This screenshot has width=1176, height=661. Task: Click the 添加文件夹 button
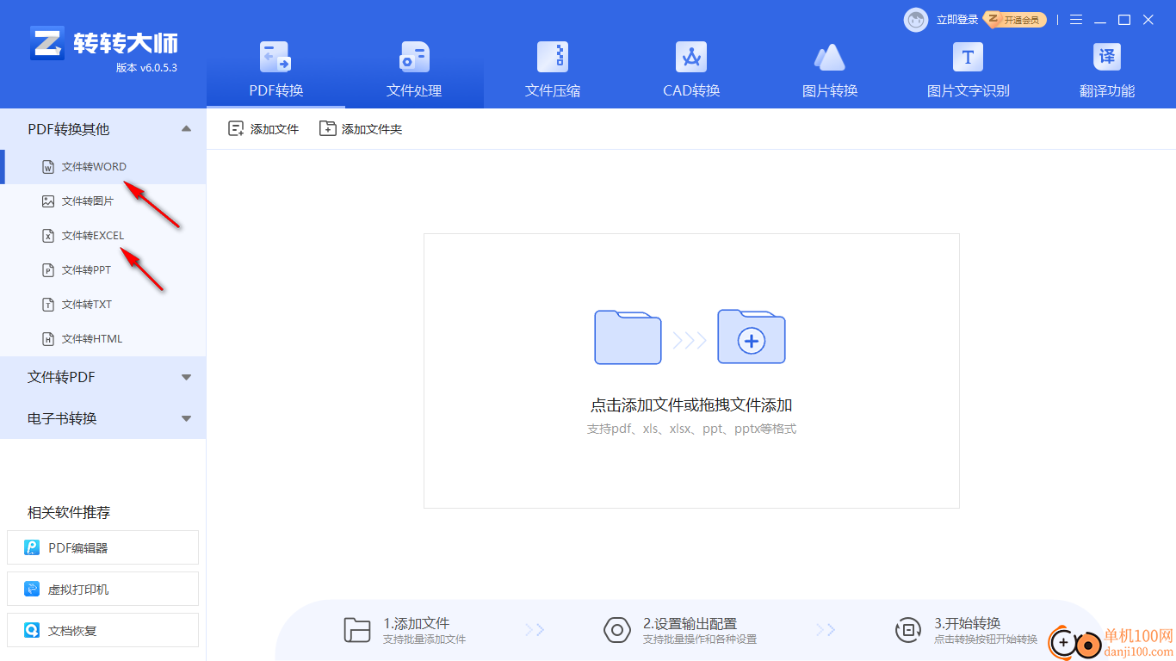361,129
